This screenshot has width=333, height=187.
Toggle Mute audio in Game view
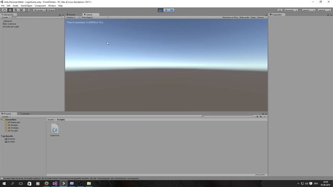pos(244,17)
